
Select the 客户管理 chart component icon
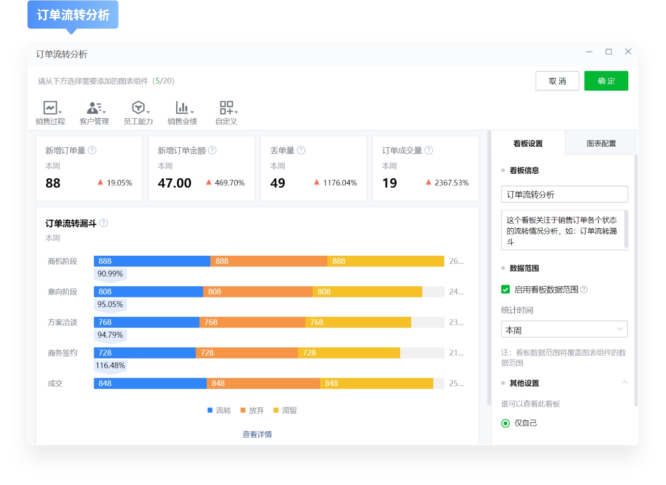(93, 108)
